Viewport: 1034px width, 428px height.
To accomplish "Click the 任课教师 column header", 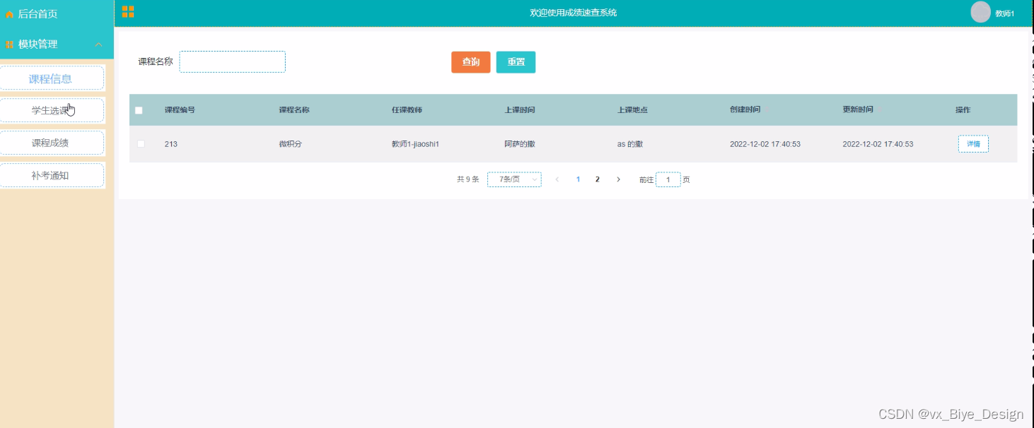I will tap(407, 110).
